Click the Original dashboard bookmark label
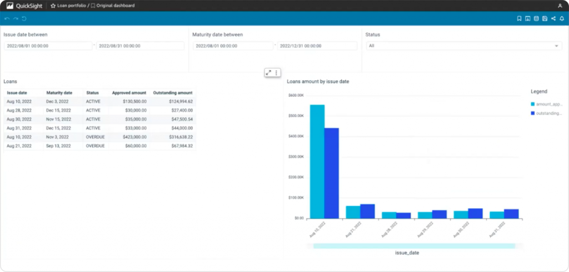The image size is (569, 272). pyautogui.click(x=116, y=6)
